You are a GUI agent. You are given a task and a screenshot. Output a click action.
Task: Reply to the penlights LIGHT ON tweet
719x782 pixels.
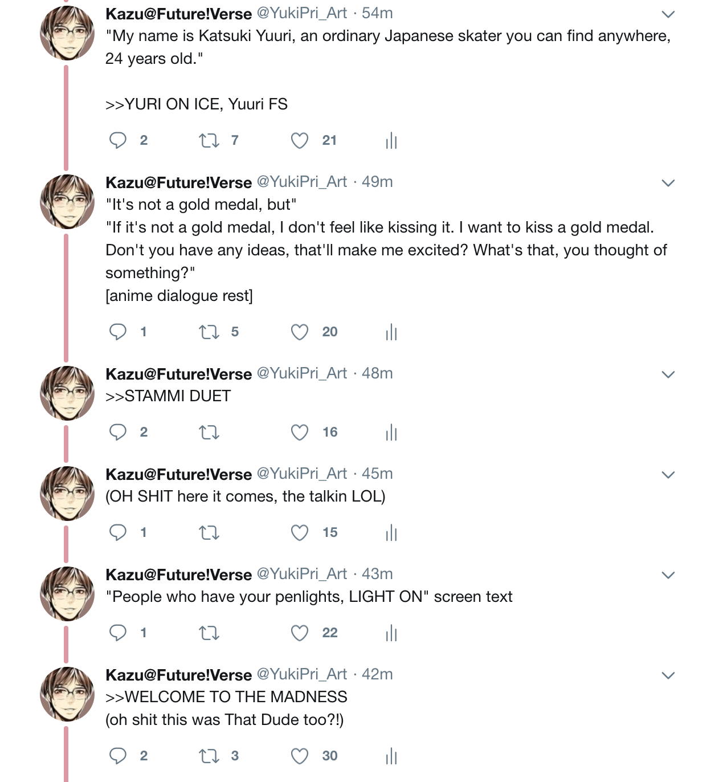point(118,633)
